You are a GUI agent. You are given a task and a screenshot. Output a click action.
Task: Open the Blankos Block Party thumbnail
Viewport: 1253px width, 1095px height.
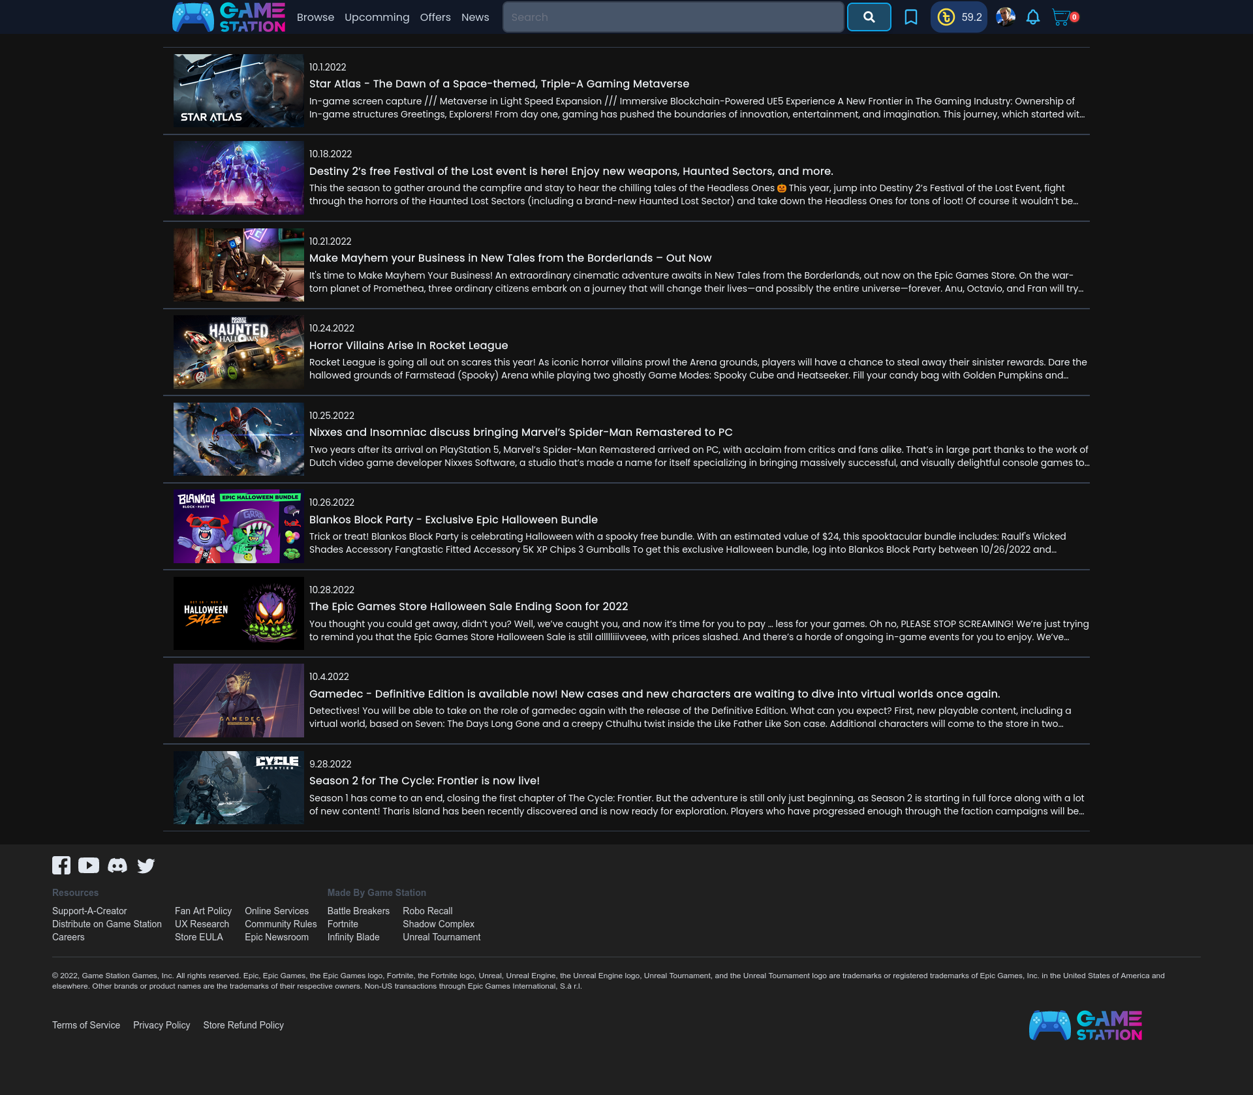pyautogui.click(x=239, y=527)
